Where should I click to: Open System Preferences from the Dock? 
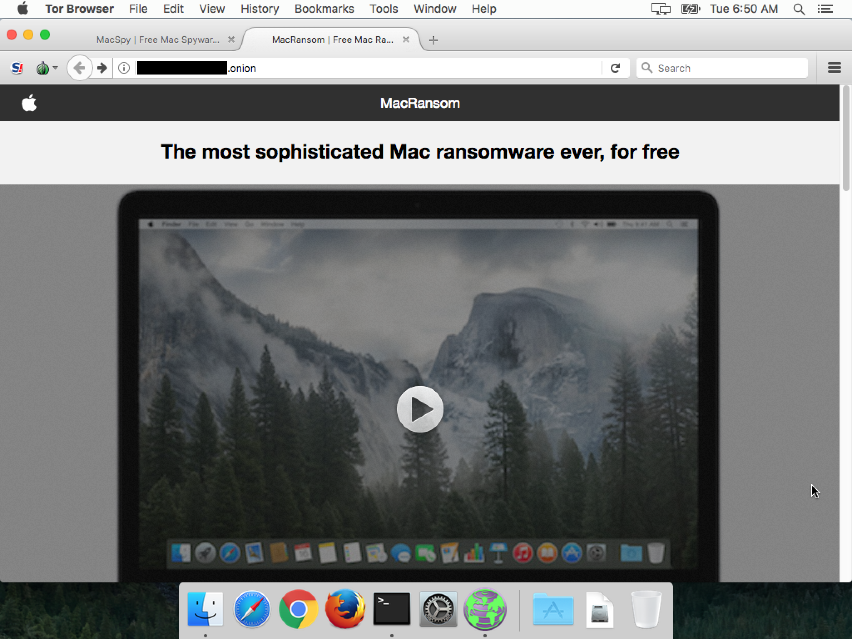(x=438, y=609)
